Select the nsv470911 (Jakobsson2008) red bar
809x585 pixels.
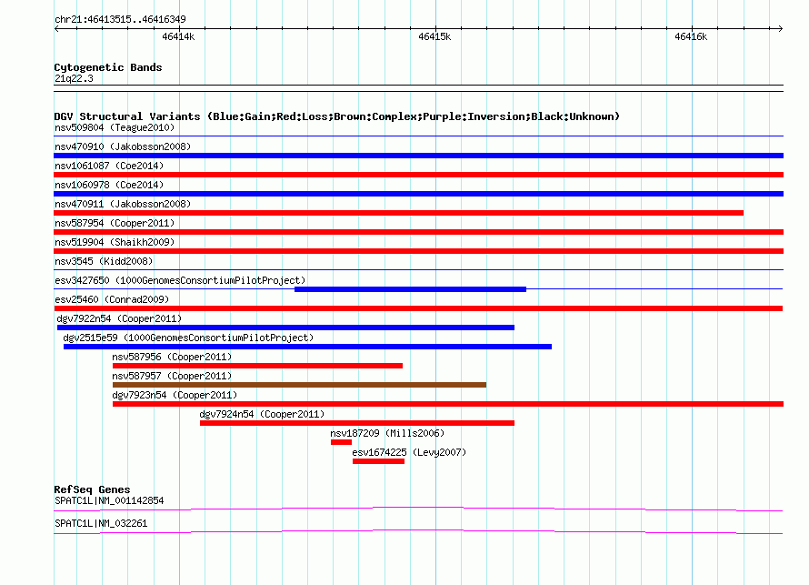tap(398, 213)
